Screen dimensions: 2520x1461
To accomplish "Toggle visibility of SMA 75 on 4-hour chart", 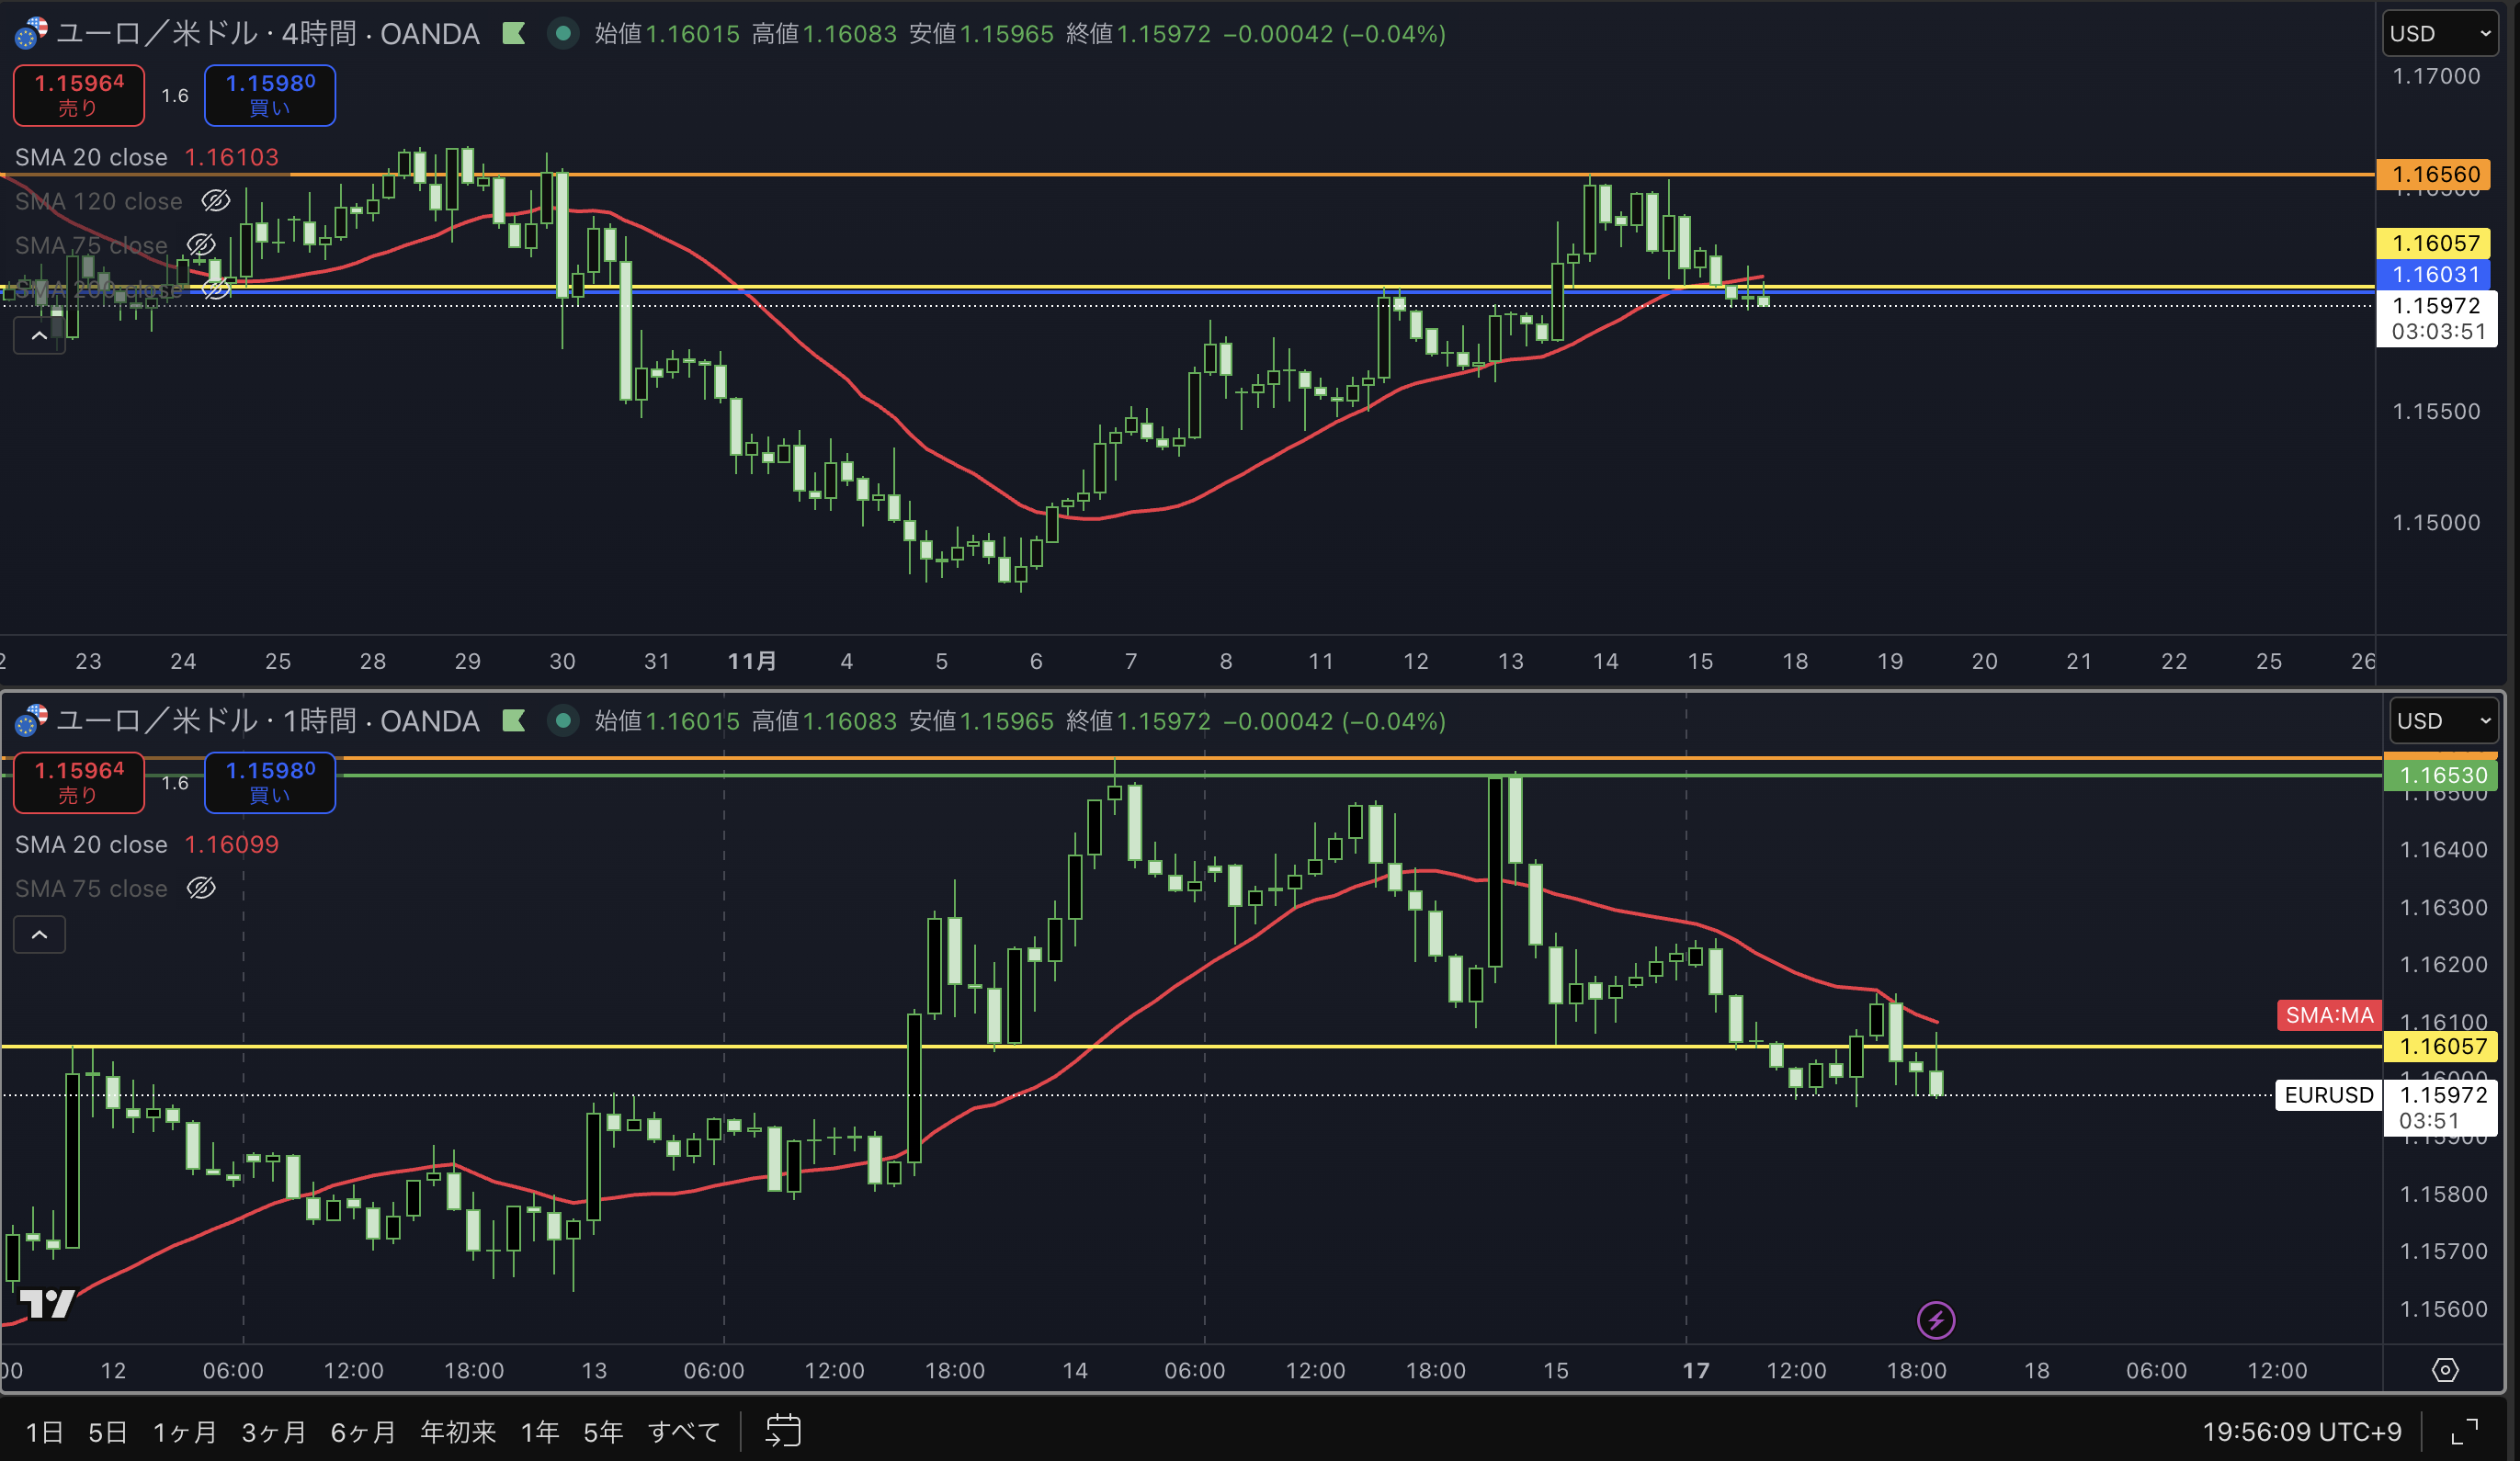I will [x=201, y=245].
